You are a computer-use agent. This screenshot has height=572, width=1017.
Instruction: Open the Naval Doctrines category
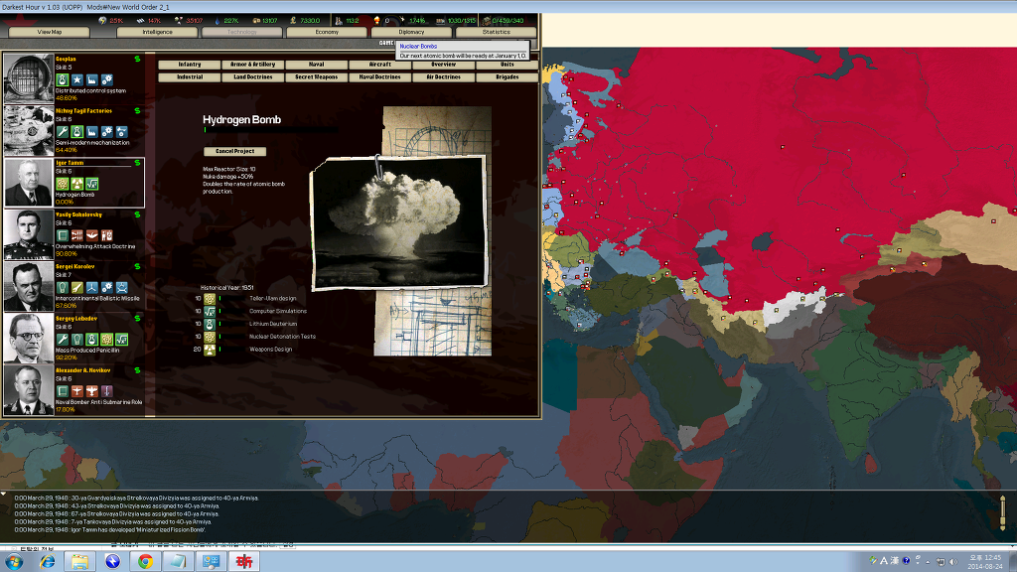tap(380, 77)
